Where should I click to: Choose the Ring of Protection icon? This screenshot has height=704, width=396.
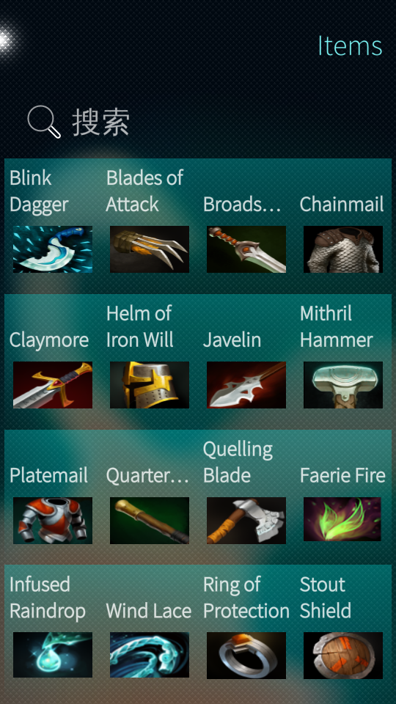tap(246, 656)
